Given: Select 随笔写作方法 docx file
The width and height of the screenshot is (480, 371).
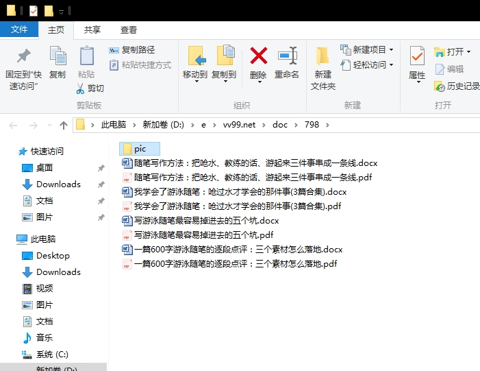Looking at the screenshot, I should click(x=250, y=163).
